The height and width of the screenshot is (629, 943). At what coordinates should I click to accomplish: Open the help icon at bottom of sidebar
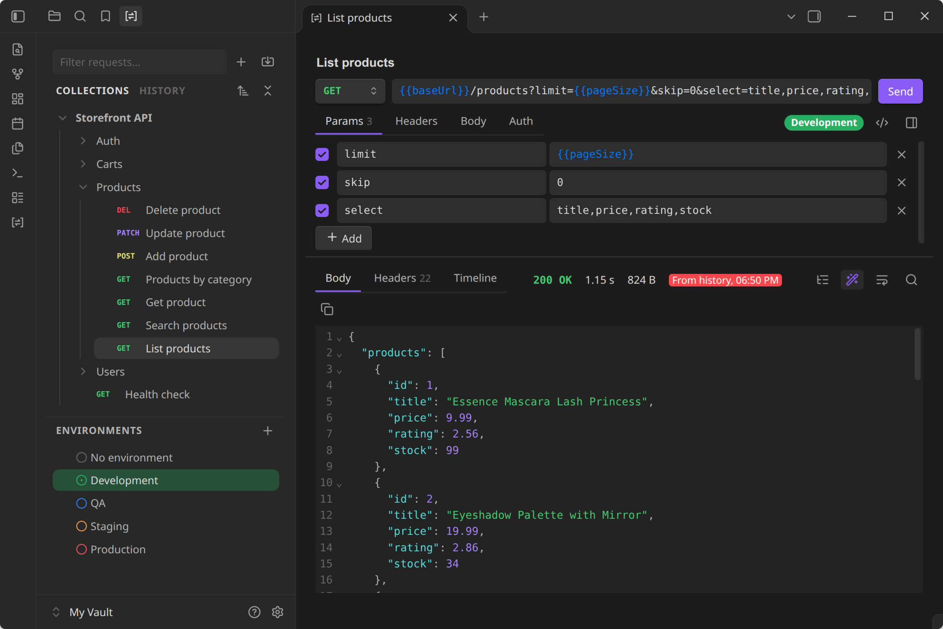(x=254, y=612)
